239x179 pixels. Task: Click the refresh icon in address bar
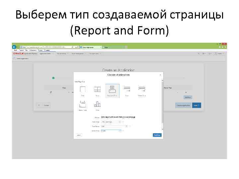[78, 47]
